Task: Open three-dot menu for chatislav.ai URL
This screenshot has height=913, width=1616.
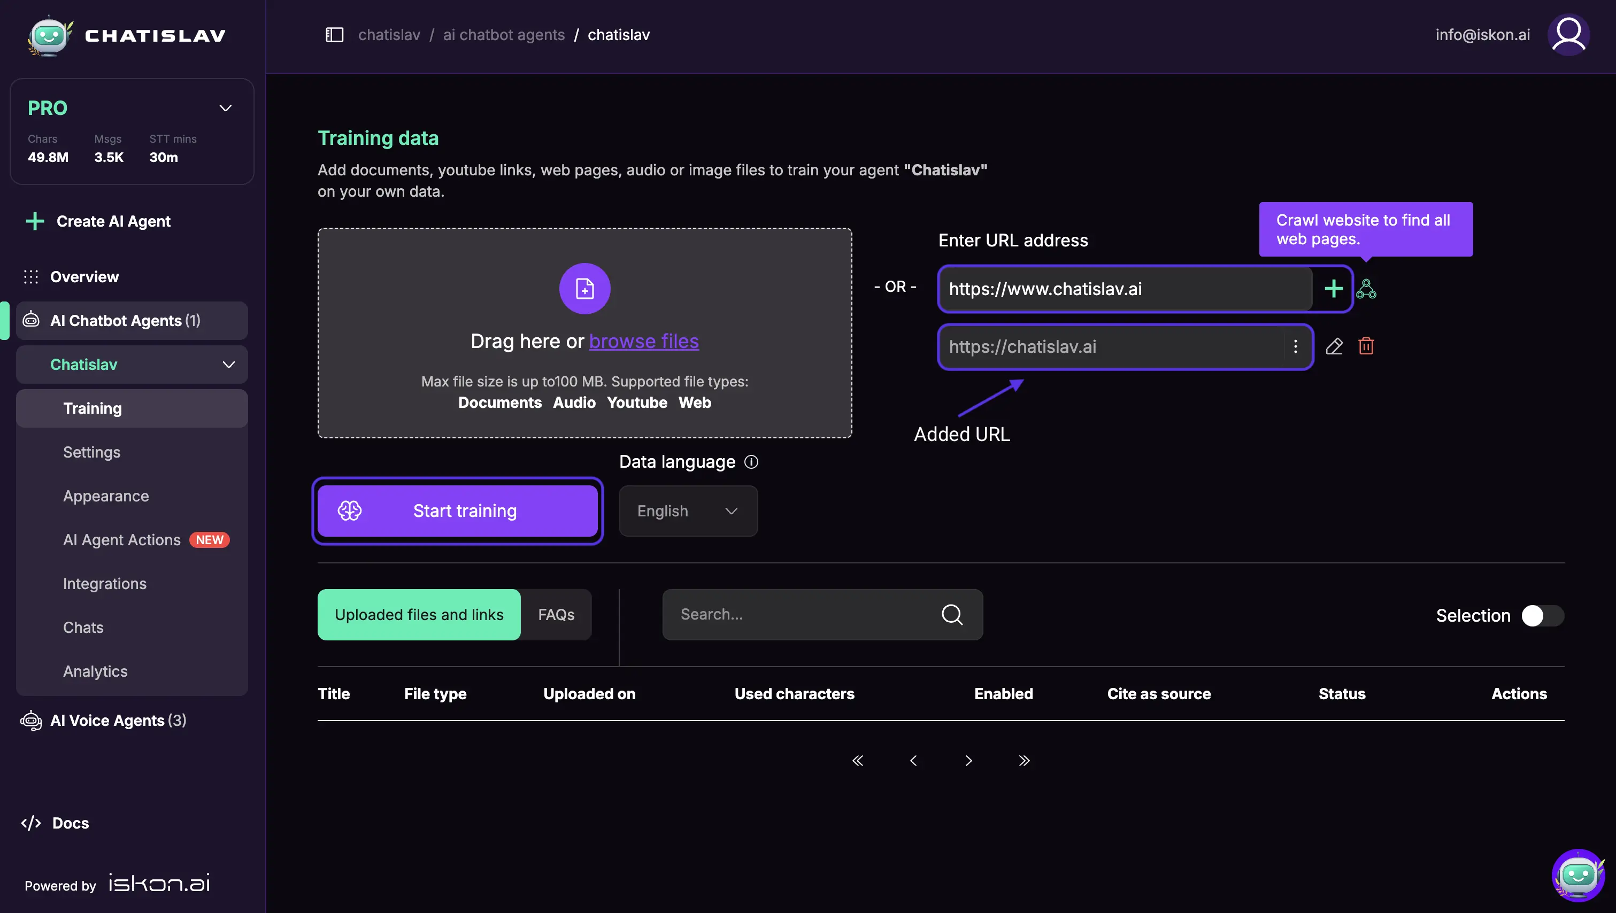Action: (1296, 346)
